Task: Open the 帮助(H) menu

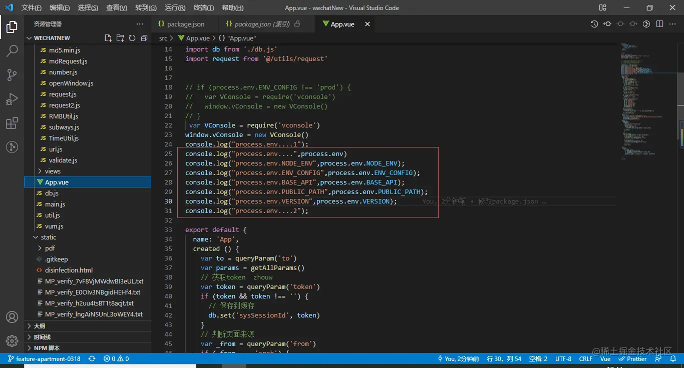Action: pyautogui.click(x=232, y=7)
